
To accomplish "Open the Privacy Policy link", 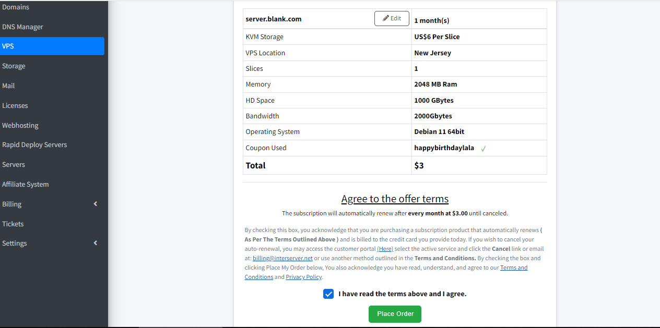I will click(x=303, y=277).
